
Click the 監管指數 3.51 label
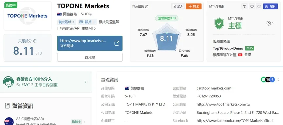tap(167, 18)
